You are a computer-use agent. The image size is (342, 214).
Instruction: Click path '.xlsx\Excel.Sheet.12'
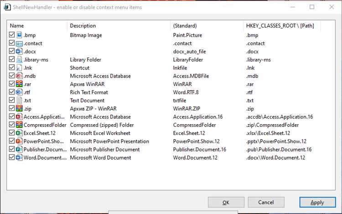point(268,133)
